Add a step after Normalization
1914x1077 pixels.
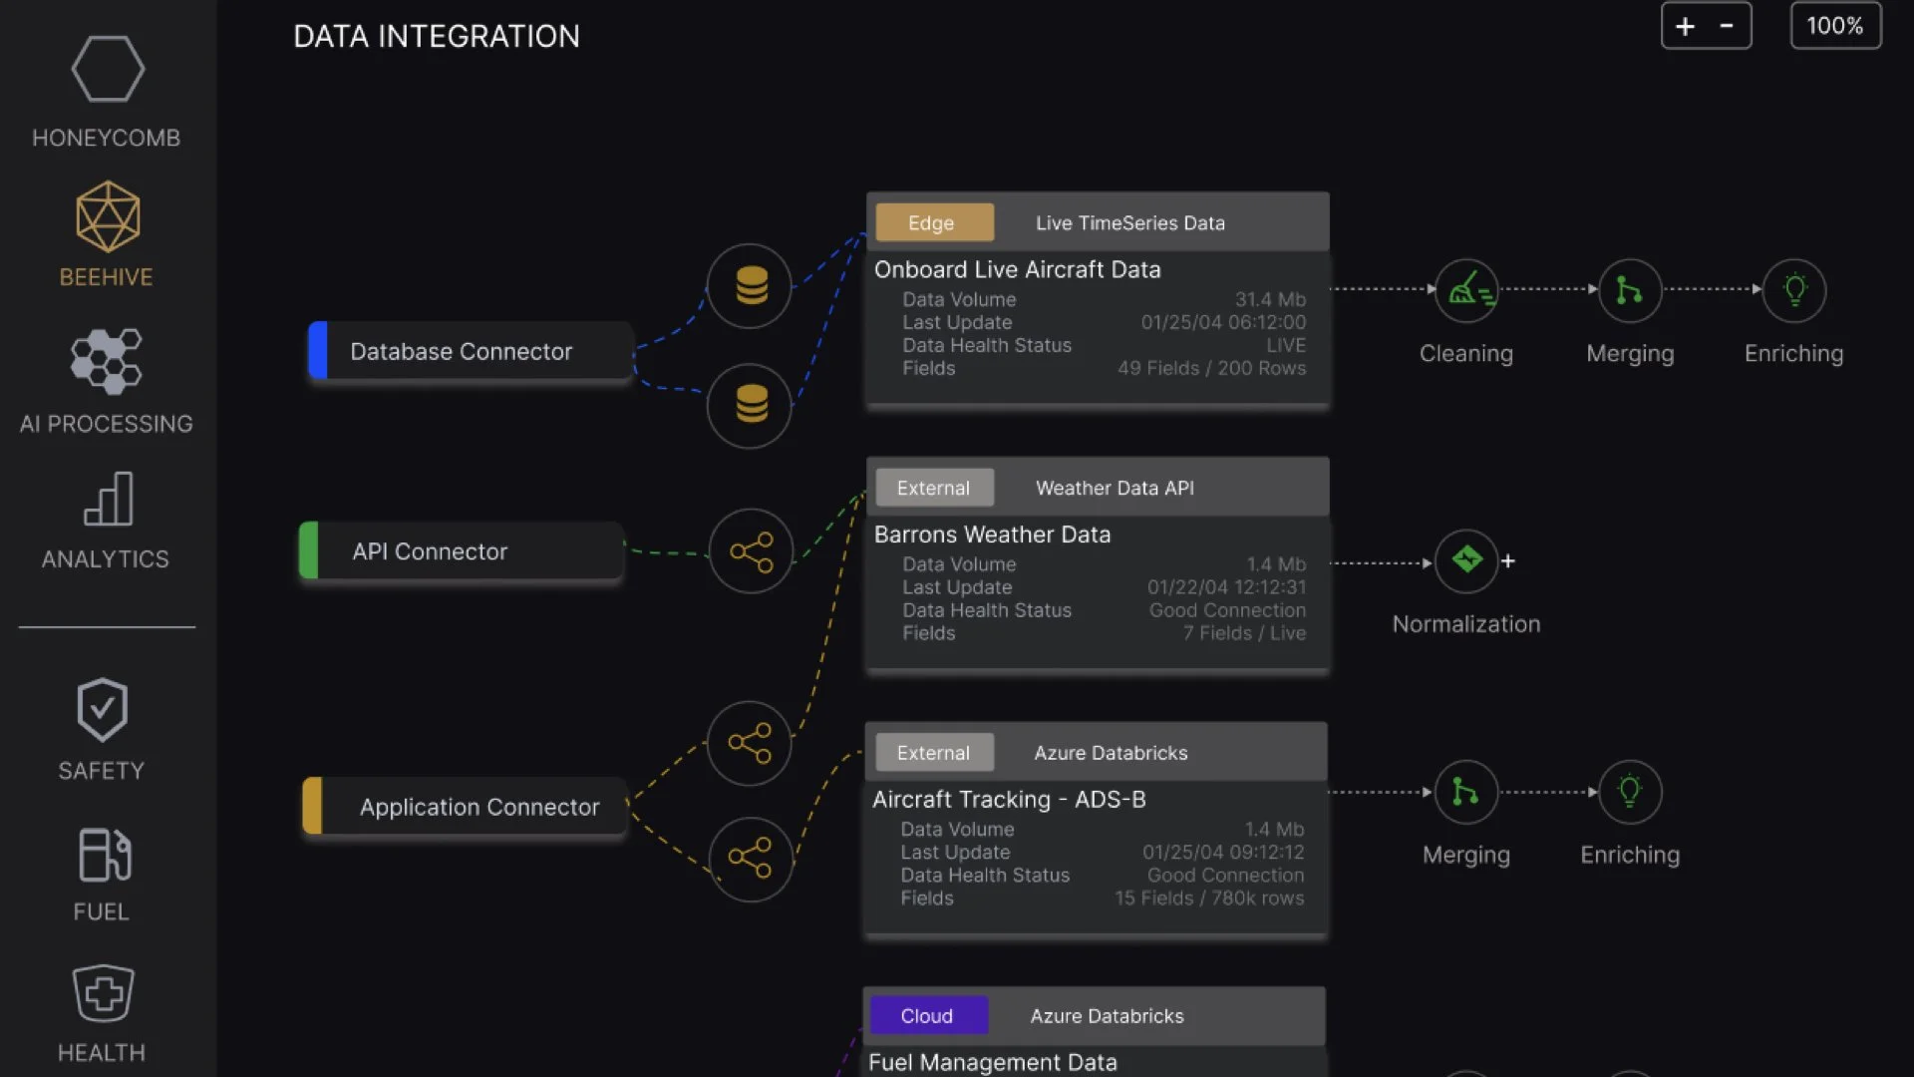point(1508,561)
